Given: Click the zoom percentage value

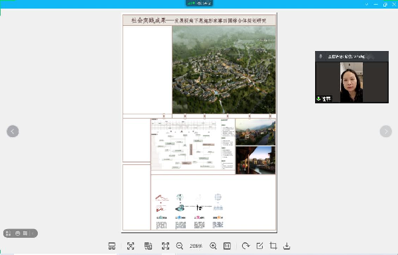Looking at the screenshot, I should (196, 246).
